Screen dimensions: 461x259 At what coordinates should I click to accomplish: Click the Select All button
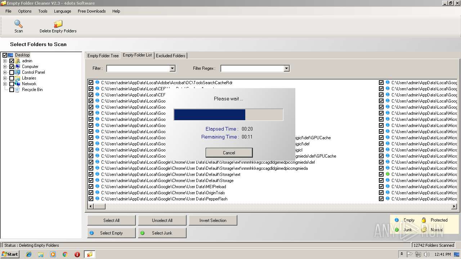point(111,220)
